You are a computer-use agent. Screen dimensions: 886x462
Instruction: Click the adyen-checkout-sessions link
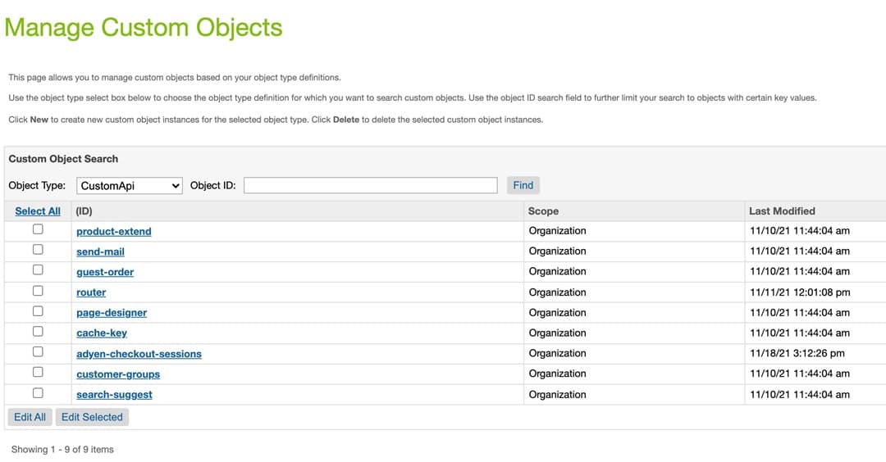tap(139, 354)
